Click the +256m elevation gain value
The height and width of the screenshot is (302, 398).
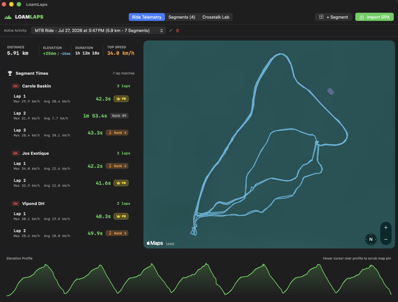point(50,54)
